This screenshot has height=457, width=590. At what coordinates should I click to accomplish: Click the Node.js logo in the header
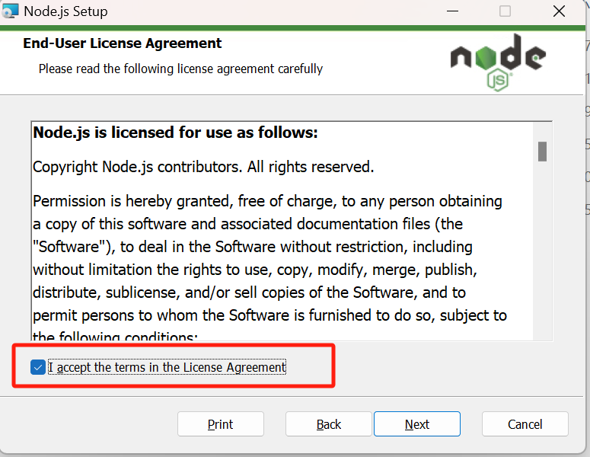tap(498, 62)
